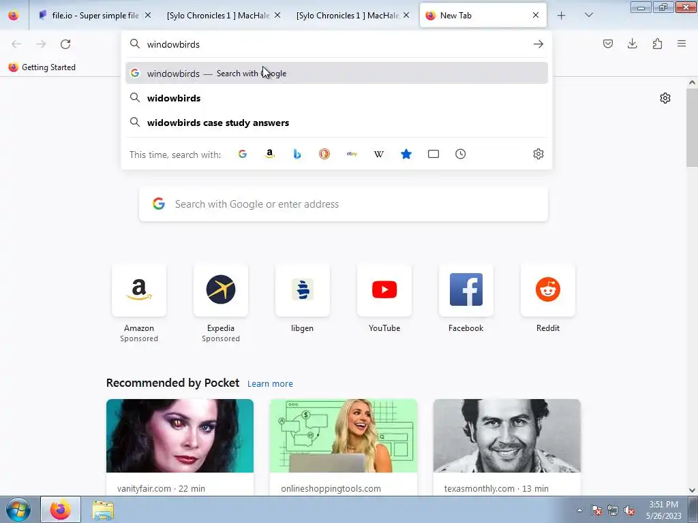Viewport: 698px width, 523px height.
Task: Open a new tab with plus button
Action: (x=562, y=16)
